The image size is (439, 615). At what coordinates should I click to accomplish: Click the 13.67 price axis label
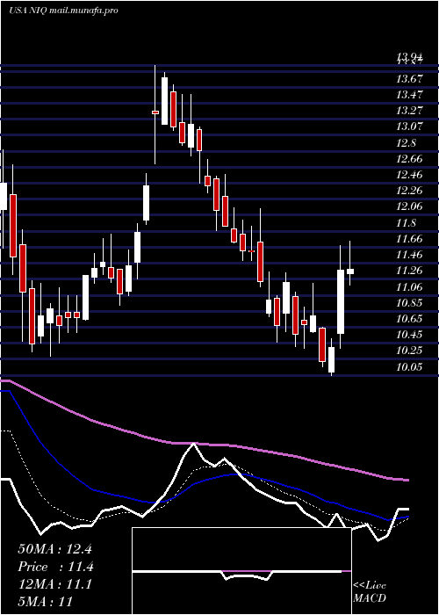410,79
